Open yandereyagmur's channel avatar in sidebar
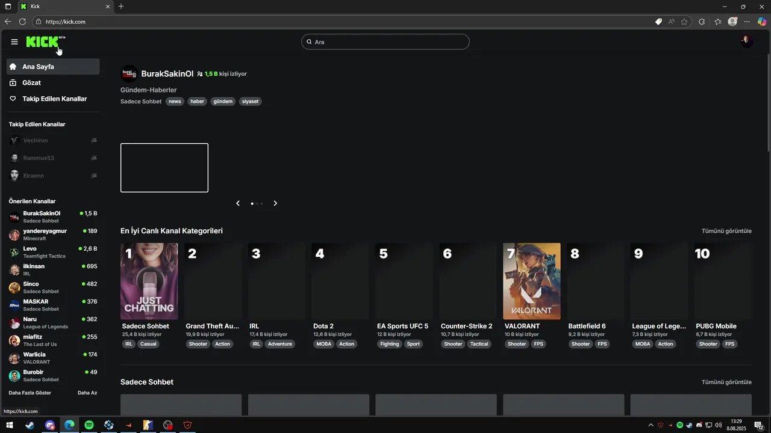 (x=14, y=235)
